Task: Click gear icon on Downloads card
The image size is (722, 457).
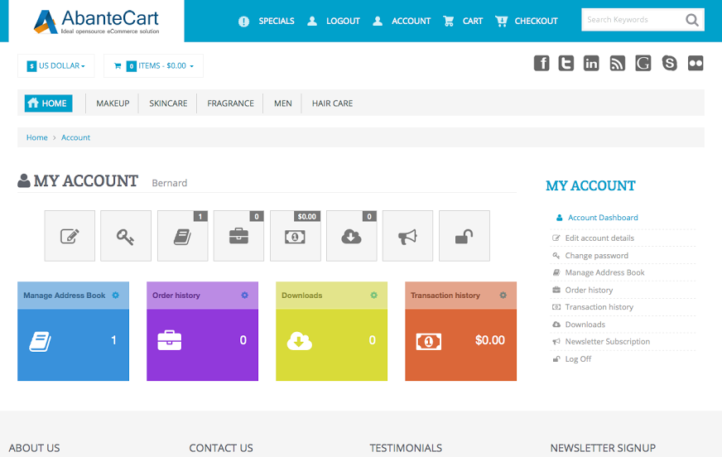Action: pyautogui.click(x=374, y=295)
